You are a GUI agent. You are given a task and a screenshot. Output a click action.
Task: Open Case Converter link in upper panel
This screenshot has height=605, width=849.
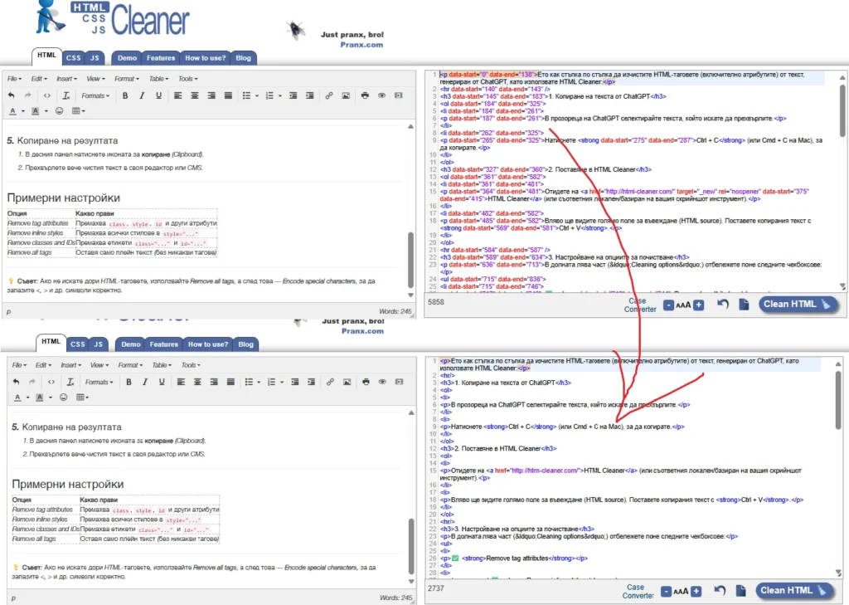640,305
